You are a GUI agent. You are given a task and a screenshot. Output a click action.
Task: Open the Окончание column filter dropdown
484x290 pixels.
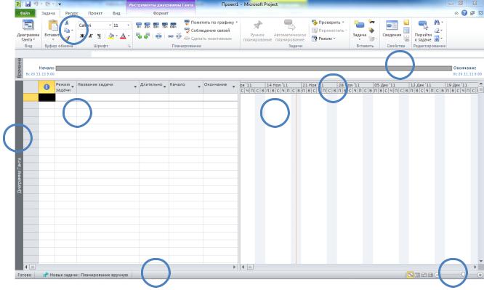coord(233,87)
